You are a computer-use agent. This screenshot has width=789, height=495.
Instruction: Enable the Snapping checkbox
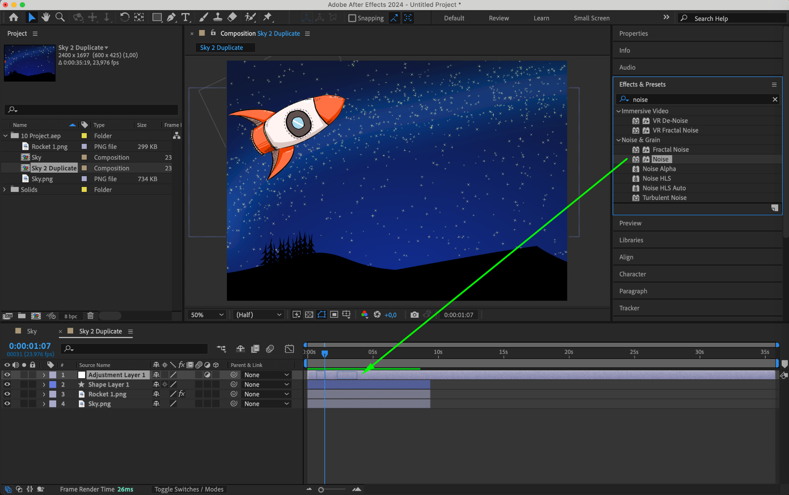[x=352, y=18]
